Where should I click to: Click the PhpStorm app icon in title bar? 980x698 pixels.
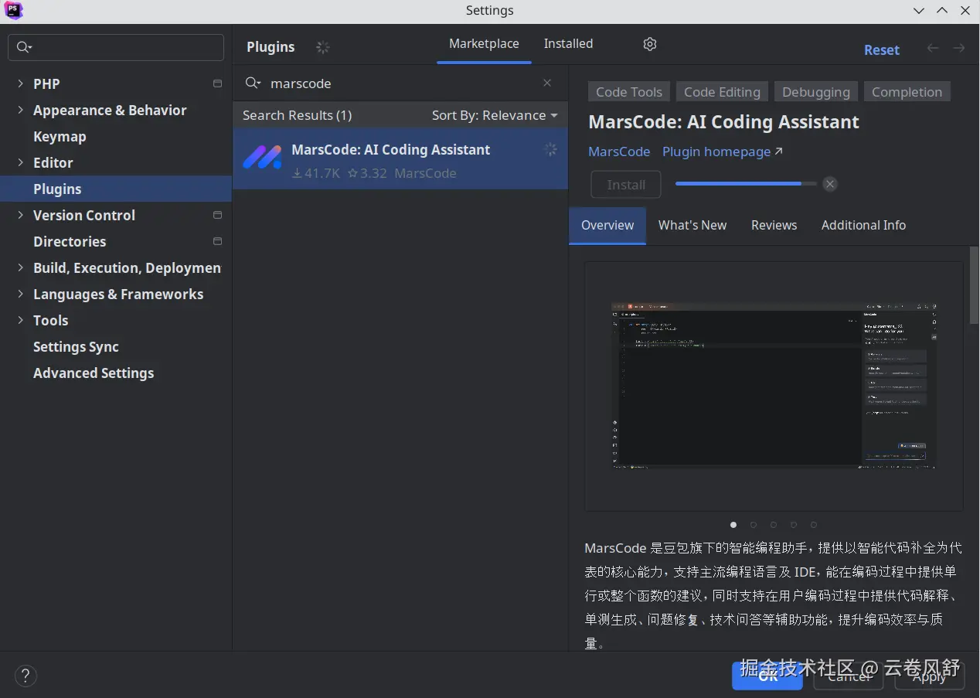point(13,10)
